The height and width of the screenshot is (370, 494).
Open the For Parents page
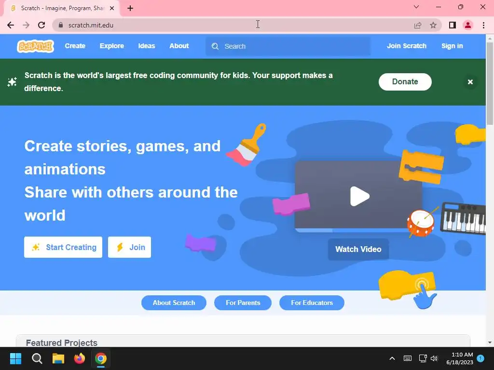243,303
